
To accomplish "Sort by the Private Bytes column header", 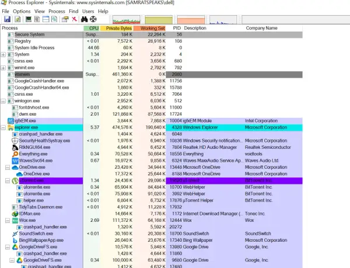I will click(x=117, y=28).
